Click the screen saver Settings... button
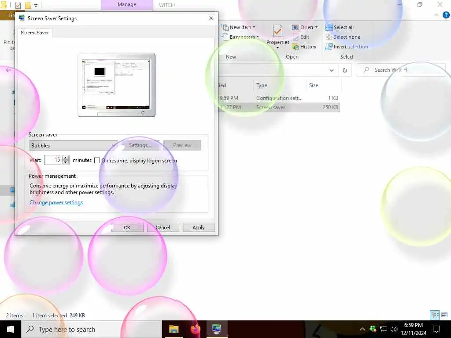This screenshot has height=338, width=451. [x=140, y=145]
